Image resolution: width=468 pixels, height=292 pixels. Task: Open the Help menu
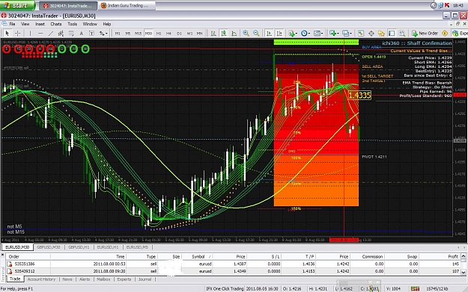[x=107, y=24]
